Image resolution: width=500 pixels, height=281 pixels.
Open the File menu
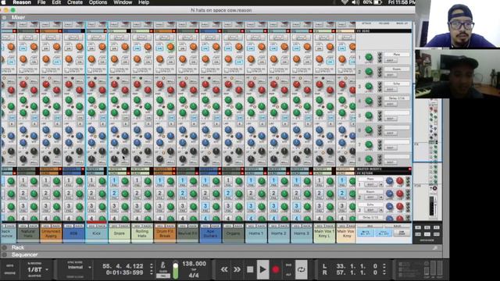point(41,2)
